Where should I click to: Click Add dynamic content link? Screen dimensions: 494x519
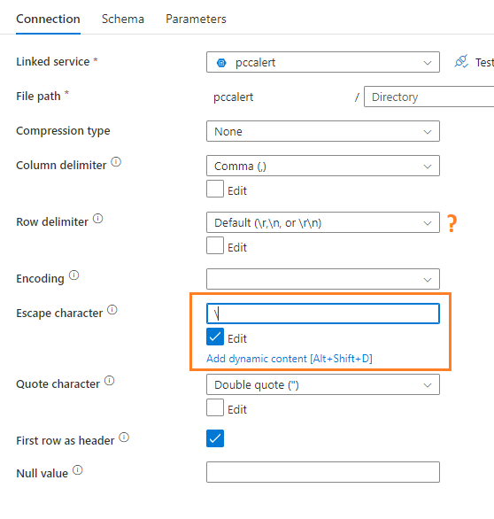(289, 359)
